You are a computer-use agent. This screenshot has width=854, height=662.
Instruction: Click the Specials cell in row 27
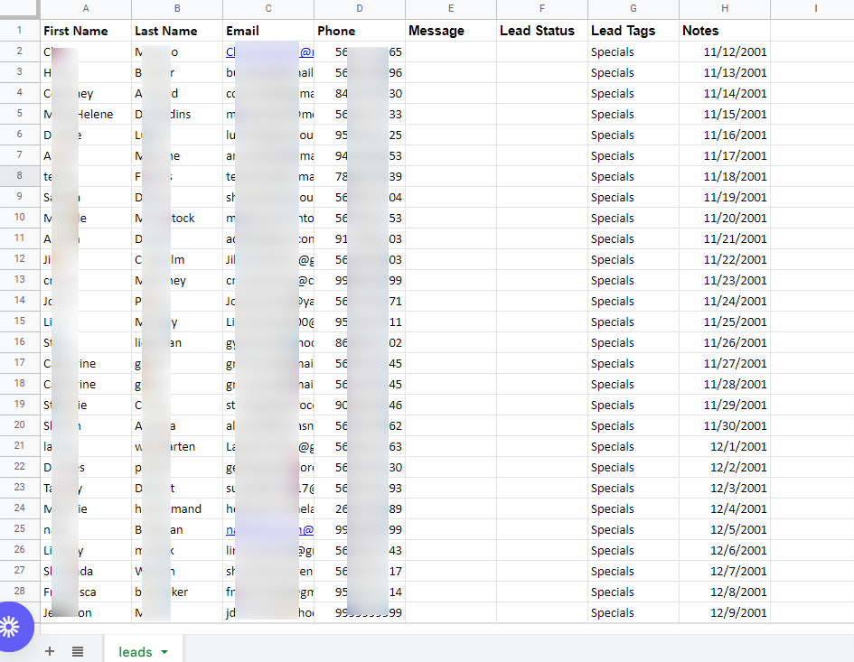[633, 571]
